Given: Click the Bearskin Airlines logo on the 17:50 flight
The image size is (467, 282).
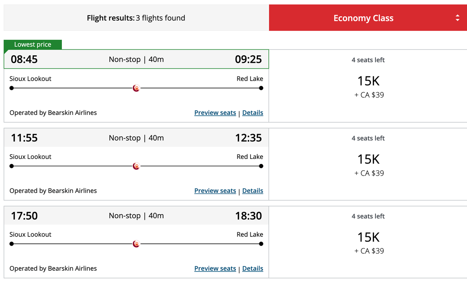Looking at the screenshot, I should [x=136, y=244].
